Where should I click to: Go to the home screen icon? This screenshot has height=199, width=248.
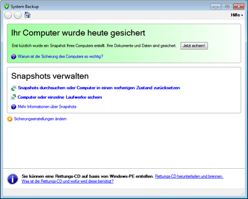pos(28,15)
